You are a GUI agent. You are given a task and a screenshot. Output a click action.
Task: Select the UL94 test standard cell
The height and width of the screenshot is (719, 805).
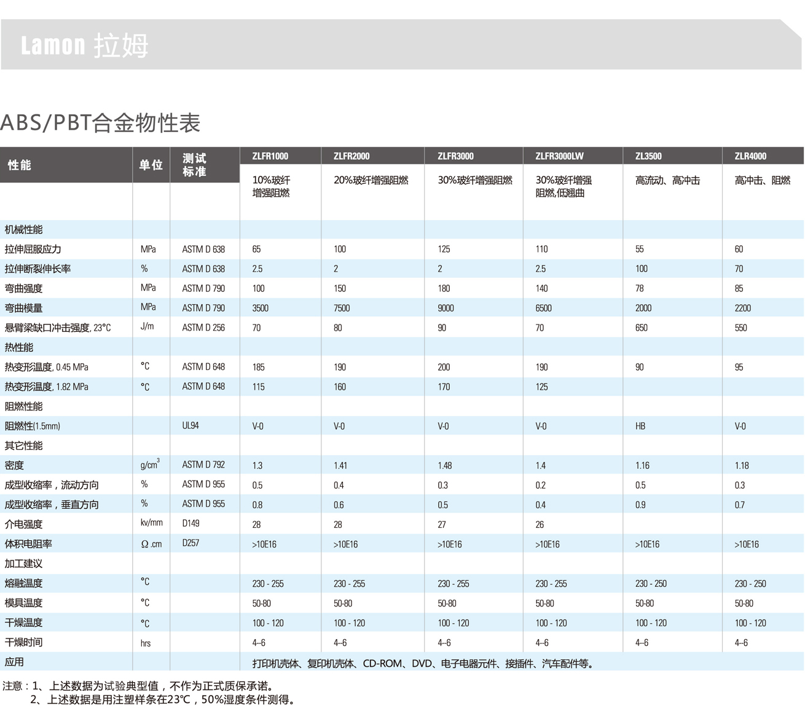[x=190, y=425]
